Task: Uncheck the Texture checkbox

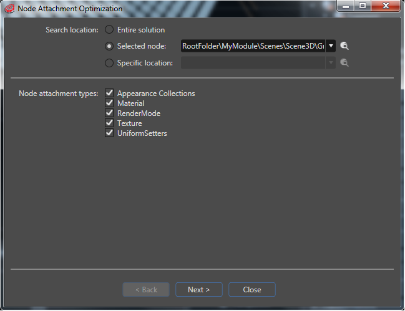Action: pyautogui.click(x=109, y=123)
